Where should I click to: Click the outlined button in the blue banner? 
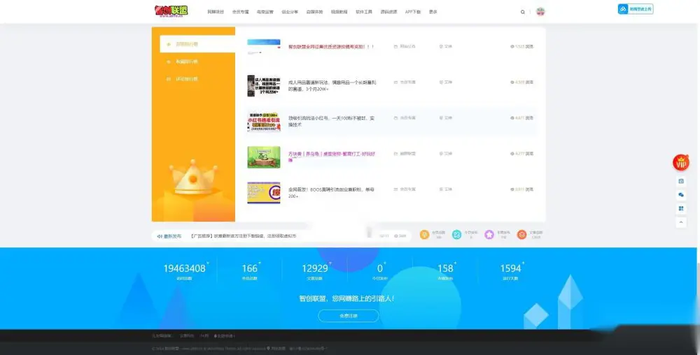pos(348,316)
